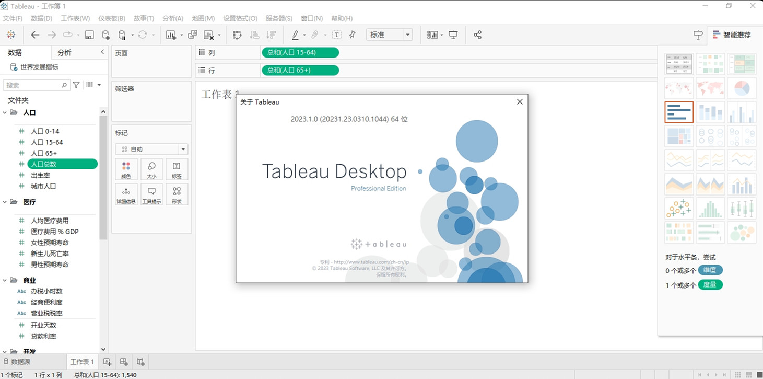Open the dropdown arrow beside new worksheet icon
This screenshot has height=379, width=763.
[181, 35]
